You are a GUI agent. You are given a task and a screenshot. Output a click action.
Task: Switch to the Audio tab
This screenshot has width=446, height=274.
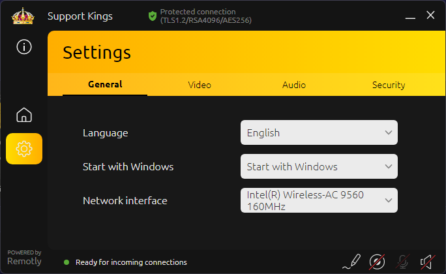click(294, 85)
